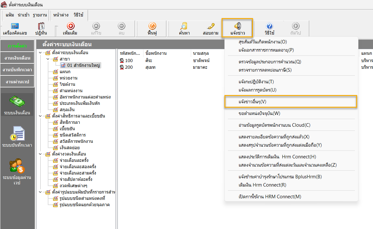373x229 pixels.
Task: Open the ปฏิทิน calendar icon
Action: [x=41, y=29]
